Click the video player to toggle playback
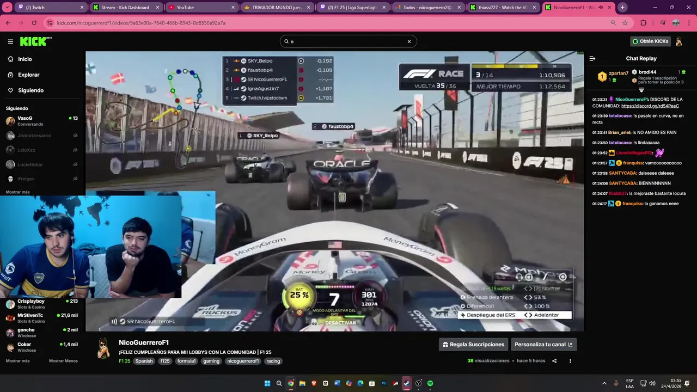Screen dimensions: 697x392 (x=334, y=191)
